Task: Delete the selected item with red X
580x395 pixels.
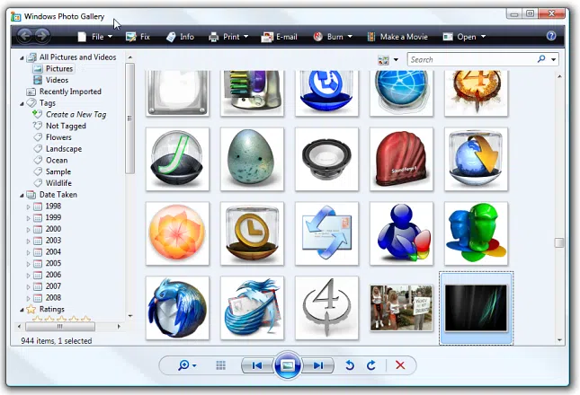Action: point(400,365)
